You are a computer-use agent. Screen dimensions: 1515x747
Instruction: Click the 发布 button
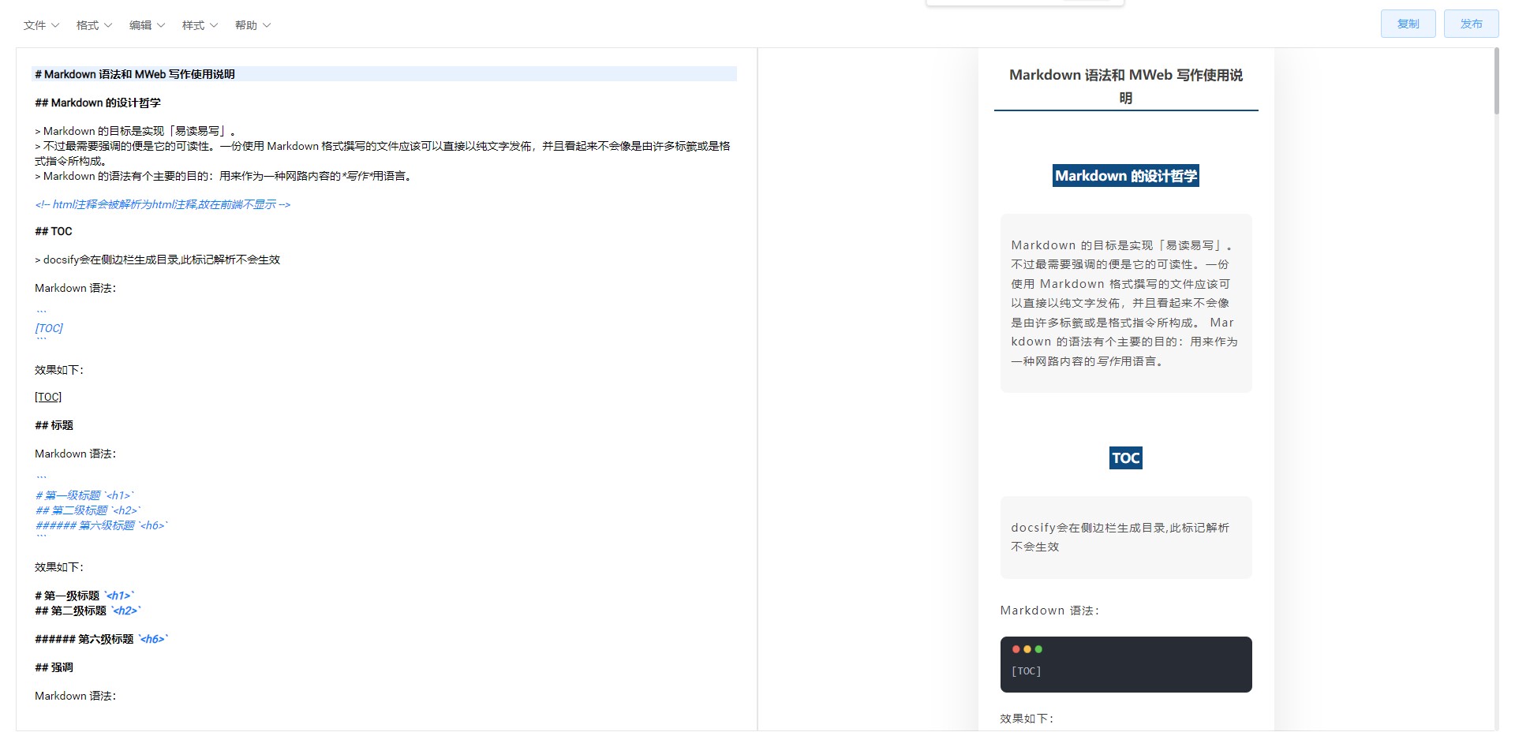1471,24
